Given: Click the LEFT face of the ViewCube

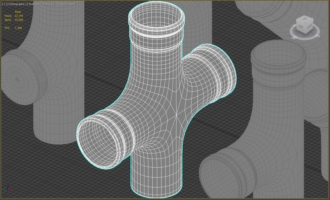Looking at the screenshot, I should [301, 26].
